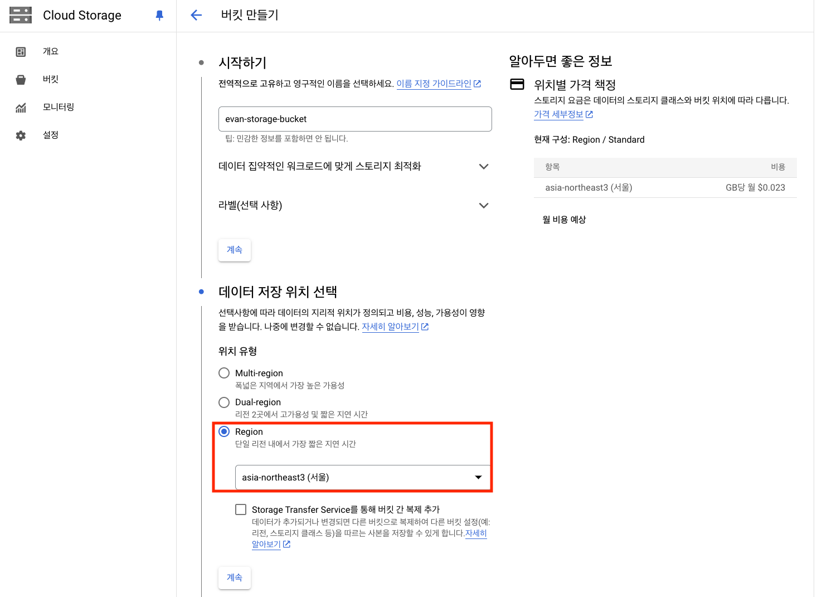Enable Storage Transfer Service replication checkbox
822x597 pixels.
click(x=241, y=509)
